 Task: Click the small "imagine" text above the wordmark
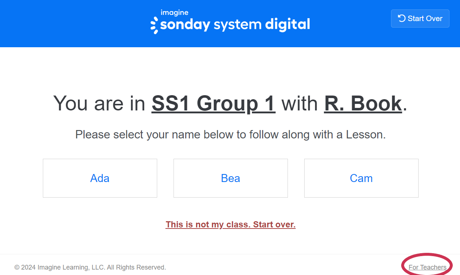[174, 13]
